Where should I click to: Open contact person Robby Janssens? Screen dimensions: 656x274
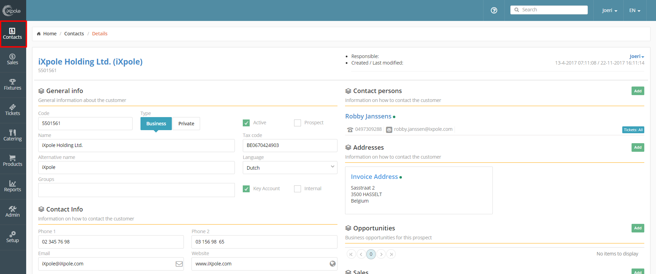pos(368,116)
